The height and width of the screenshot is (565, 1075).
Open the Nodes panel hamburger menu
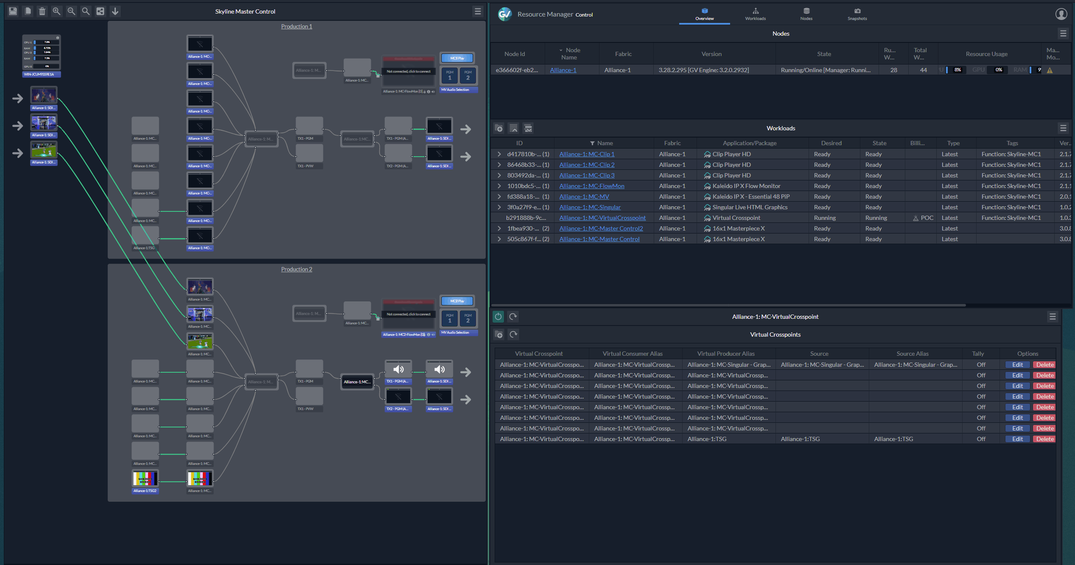click(1063, 33)
